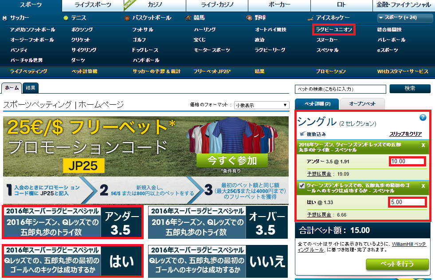Switch to the ライブスポーツ top tab
The height and width of the screenshot is (280, 435).
tap(93, 5)
